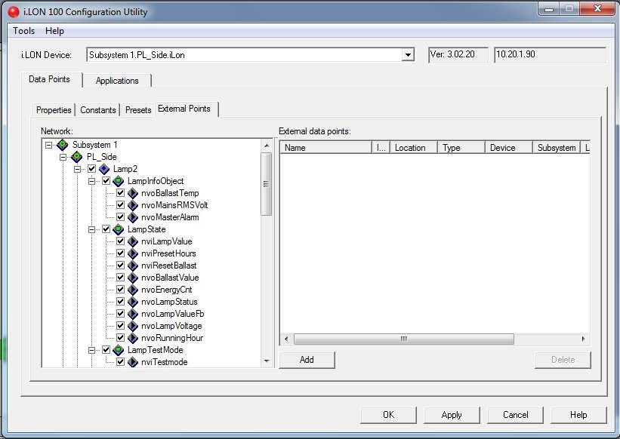This screenshot has height=439, width=620.
Task: Uncheck the Lamp2 checkbox
Action: click(91, 169)
